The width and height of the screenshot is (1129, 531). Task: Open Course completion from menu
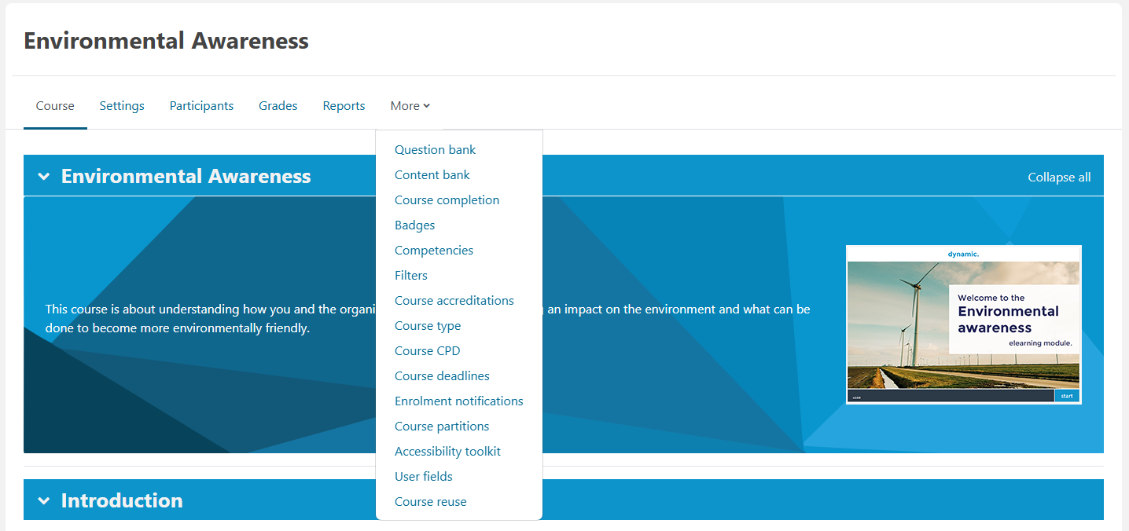pyautogui.click(x=447, y=200)
